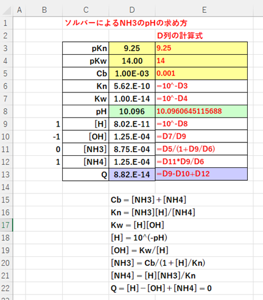Image resolution: width=263 pixels, height=300 pixels.
Task: Click green cell with value 10.096
Action: pos(132,111)
